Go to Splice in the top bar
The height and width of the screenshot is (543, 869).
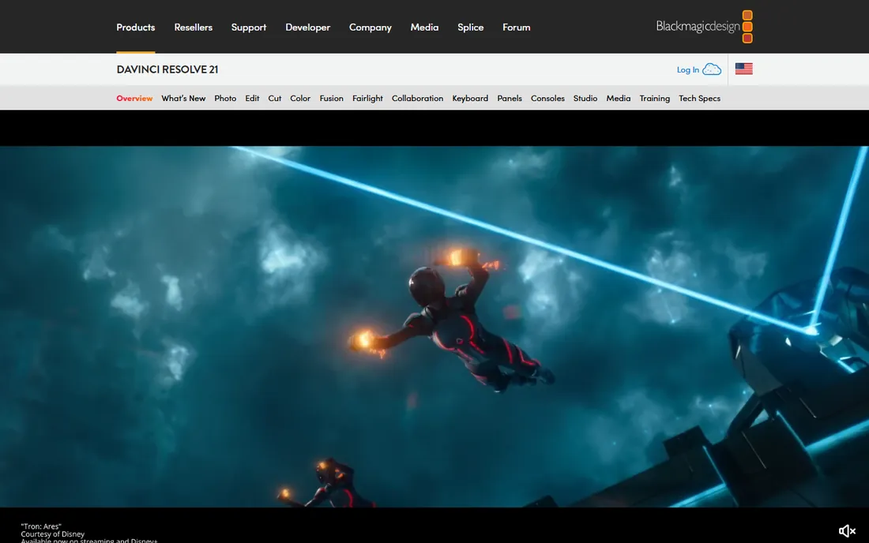point(471,27)
